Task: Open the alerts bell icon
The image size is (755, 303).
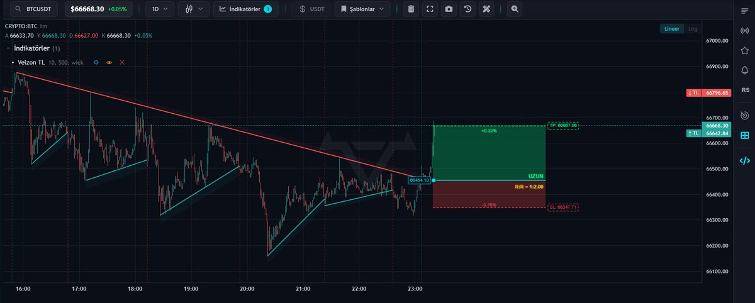Action: click(x=744, y=70)
